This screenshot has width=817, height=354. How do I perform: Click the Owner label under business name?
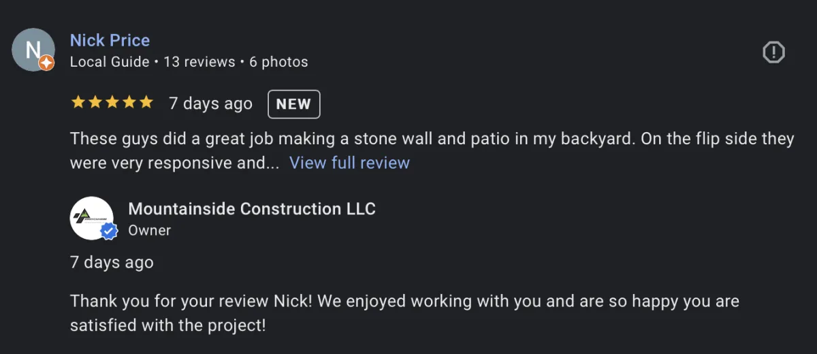(150, 230)
